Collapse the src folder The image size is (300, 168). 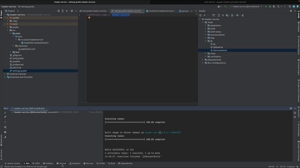pos(7,30)
